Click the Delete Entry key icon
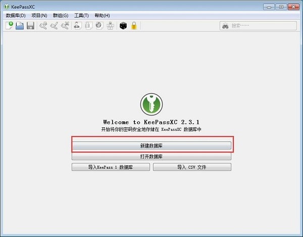Viewport: 303px width, 237px height. 65,25
